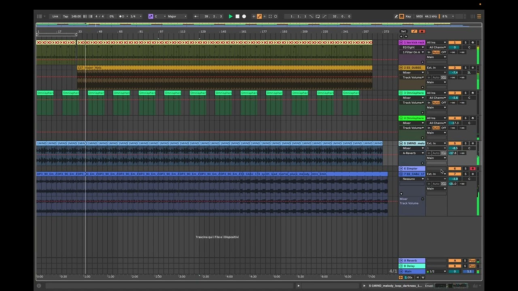Toggle Arrangement Loop switch icon
518x291 pixels.
318,16
